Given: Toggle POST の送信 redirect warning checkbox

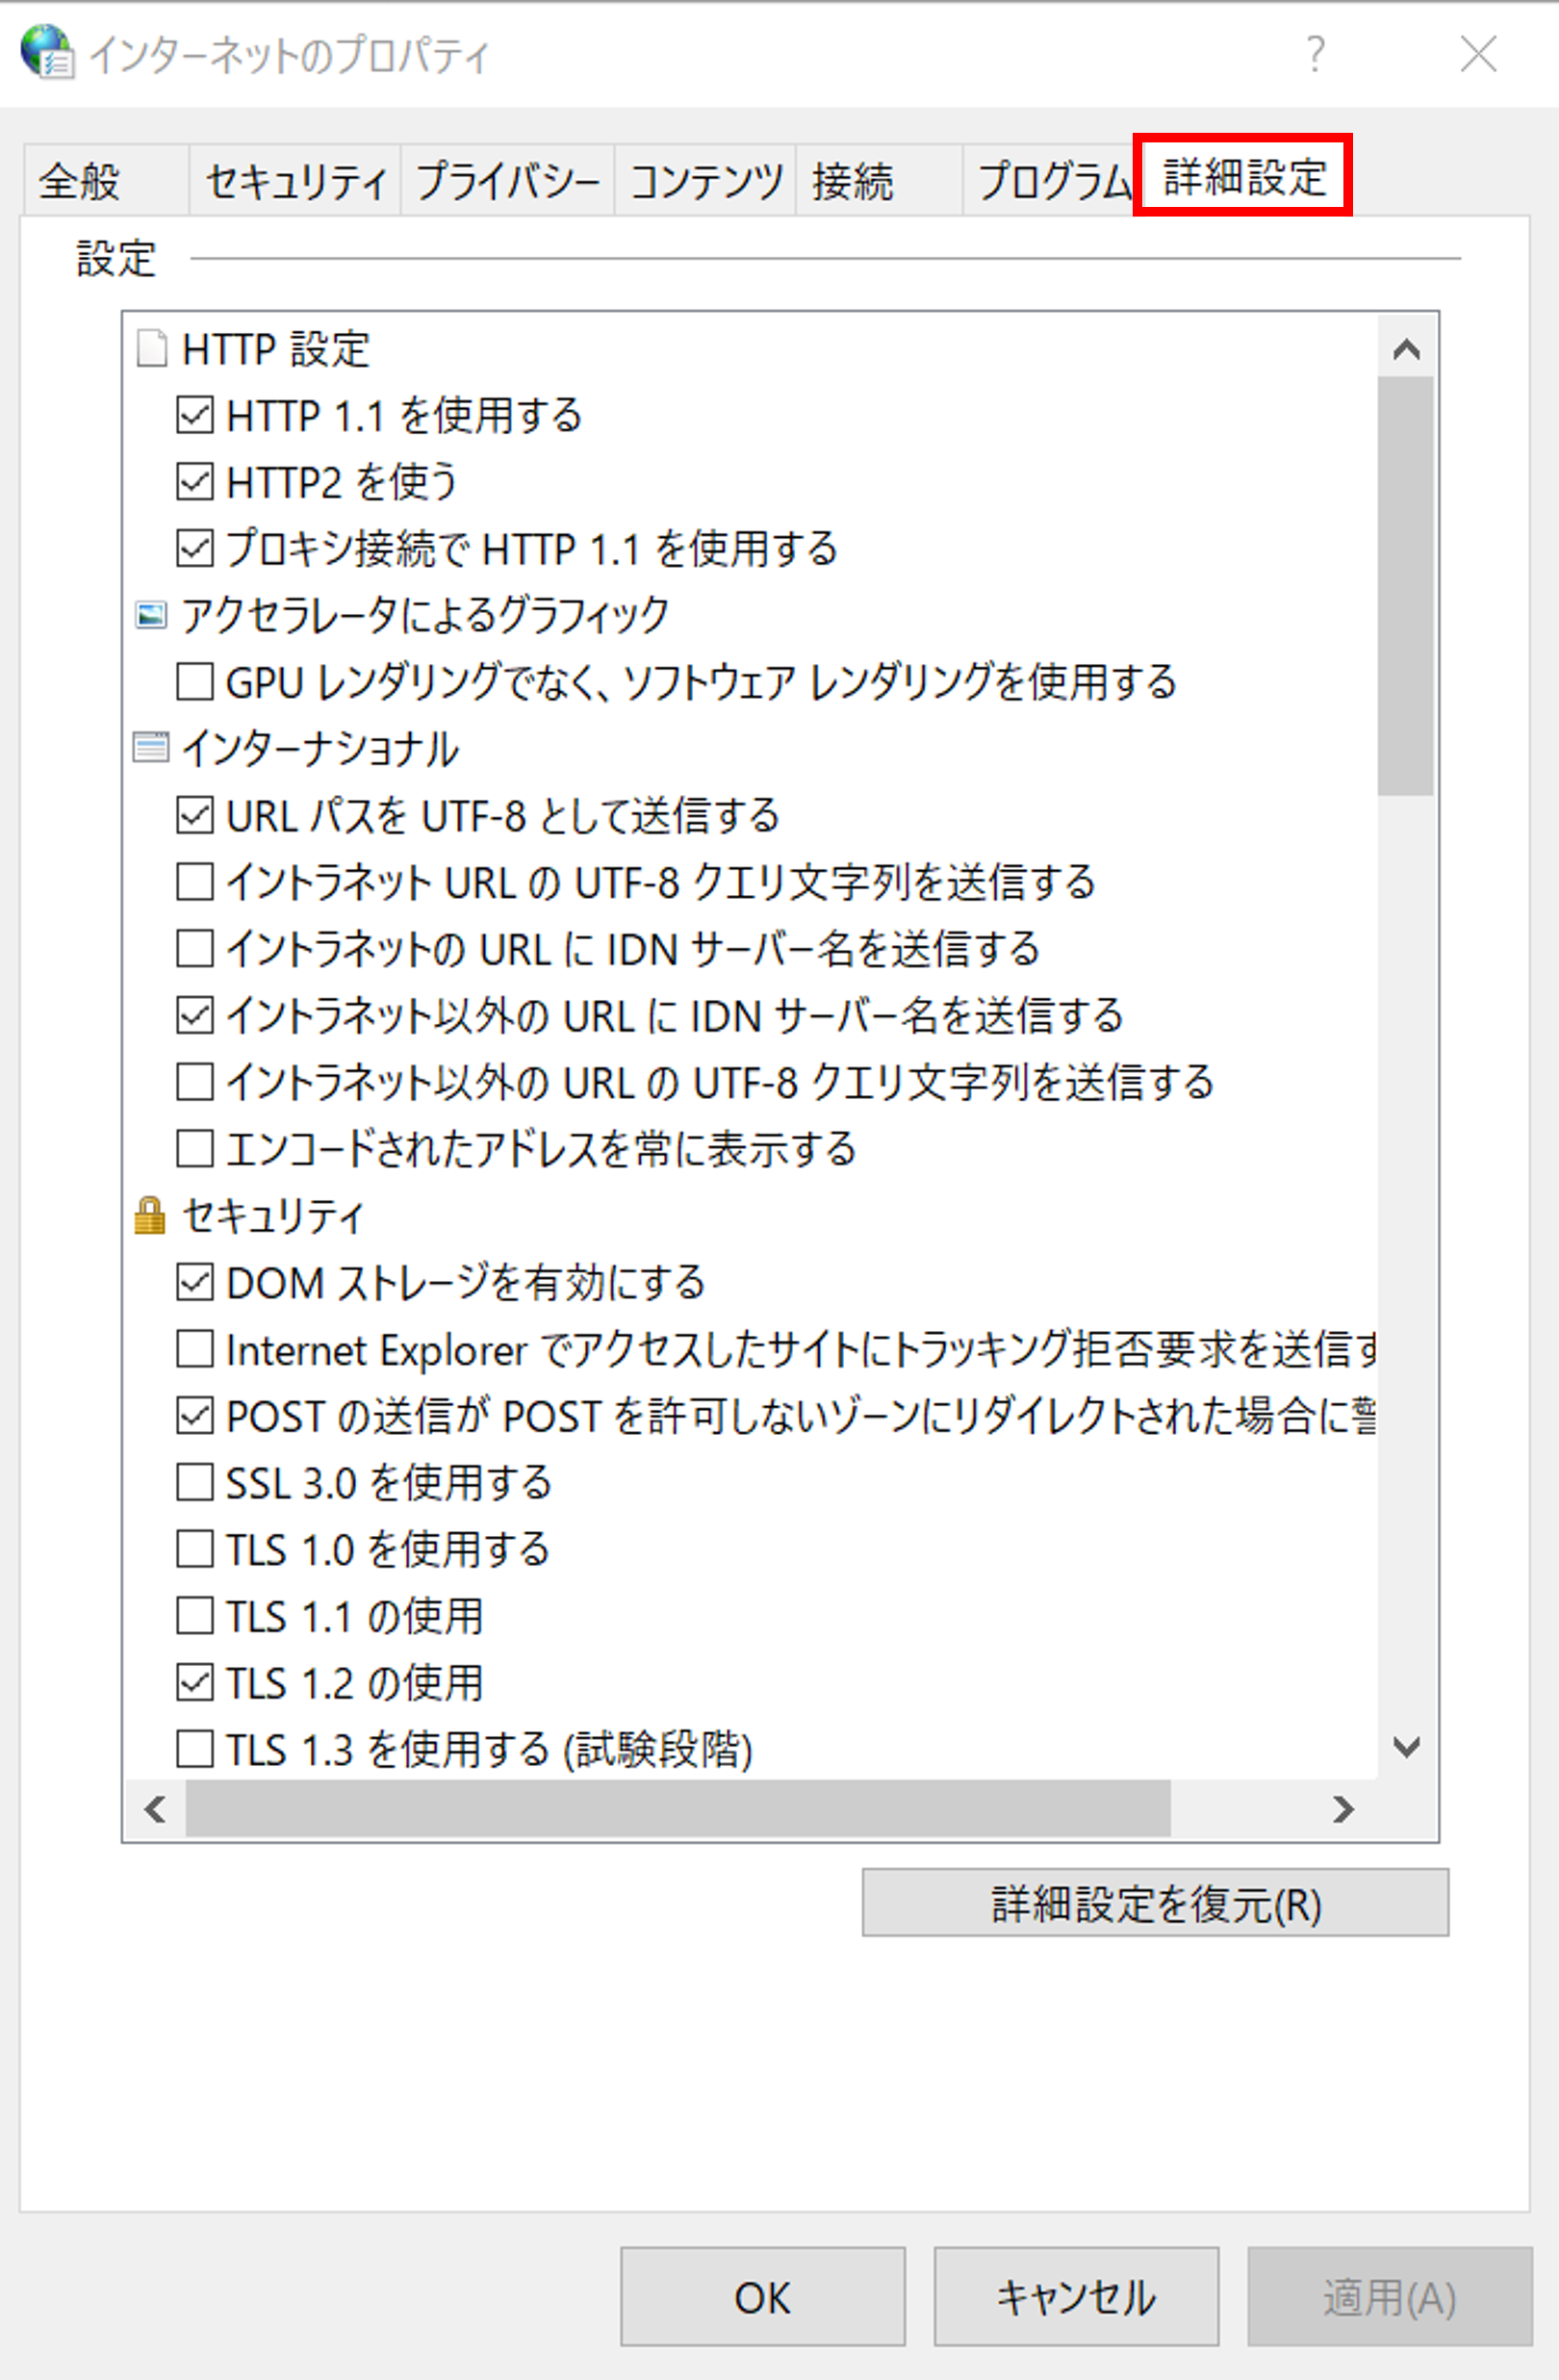Looking at the screenshot, I should point(195,1416).
